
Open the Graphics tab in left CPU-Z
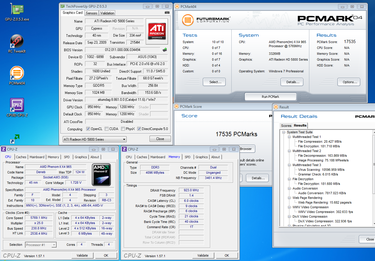coord(81,157)
